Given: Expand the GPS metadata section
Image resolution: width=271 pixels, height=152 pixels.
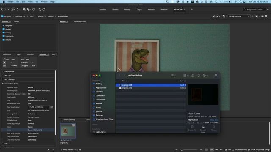Looking at the screenshot, I should [3, 144].
